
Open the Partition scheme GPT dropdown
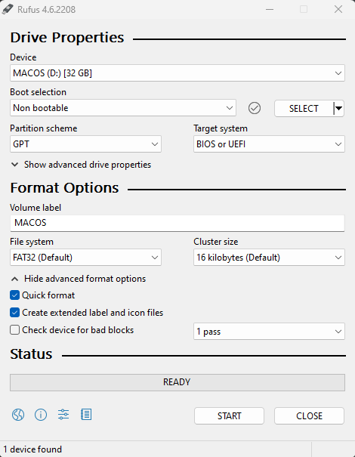click(85, 144)
